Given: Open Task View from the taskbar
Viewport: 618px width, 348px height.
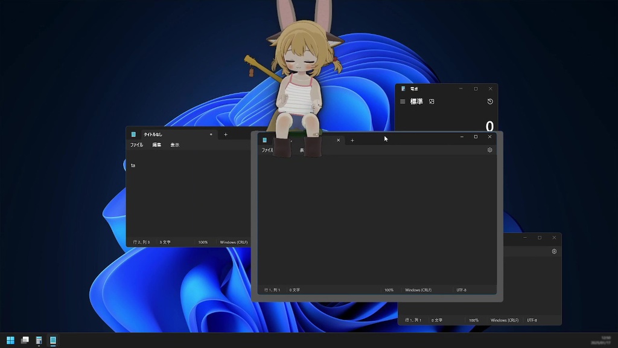Looking at the screenshot, I should [25, 340].
